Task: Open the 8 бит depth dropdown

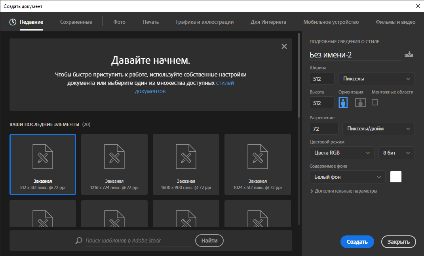Action: coord(396,153)
